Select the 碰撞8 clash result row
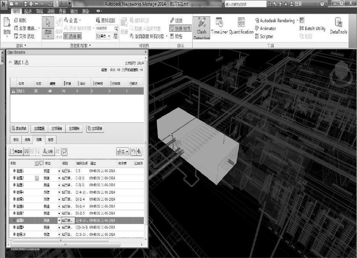The width and height of the screenshot is (357, 258). tap(76, 220)
